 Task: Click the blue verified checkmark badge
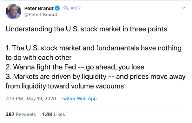57,8
